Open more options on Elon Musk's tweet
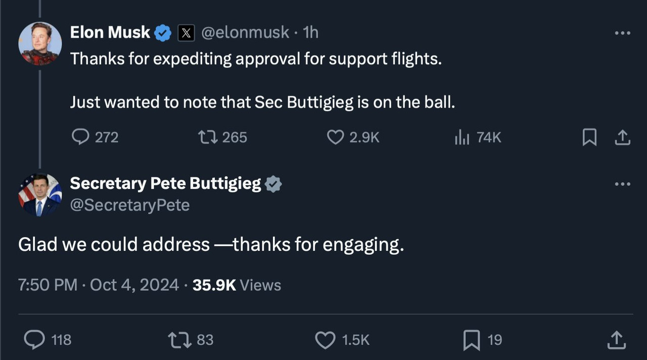 click(x=622, y=33)
